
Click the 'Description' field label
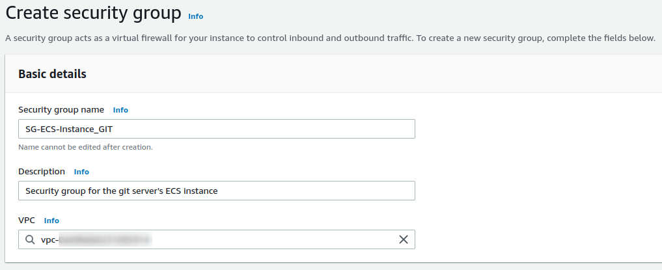[42, 172]
